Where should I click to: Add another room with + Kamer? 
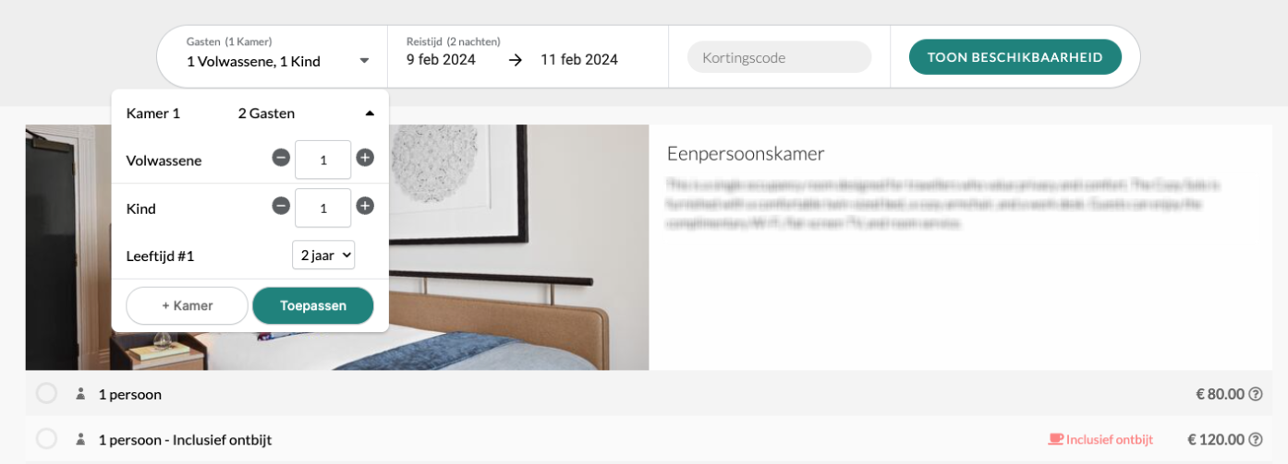[187, 305]
